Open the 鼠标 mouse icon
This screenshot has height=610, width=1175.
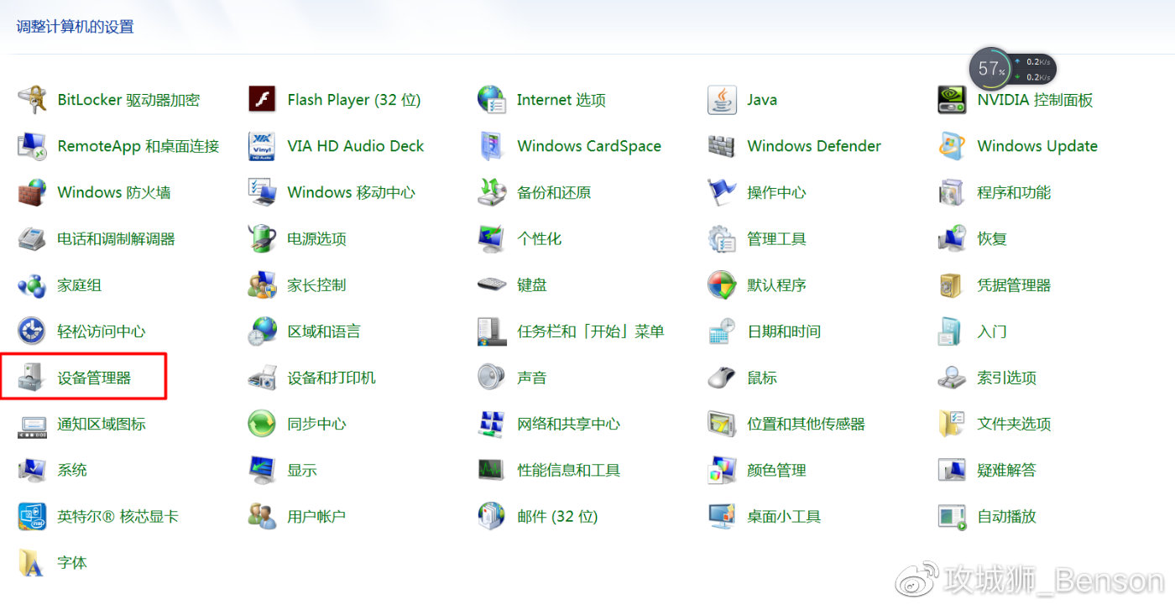(x=722, y=378)
